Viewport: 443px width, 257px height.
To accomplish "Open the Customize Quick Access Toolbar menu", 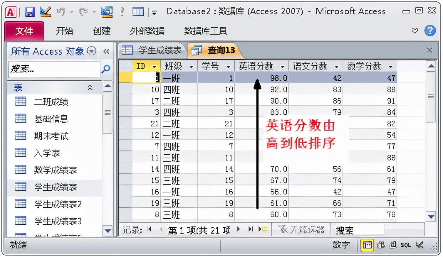I will click(154, 12).
